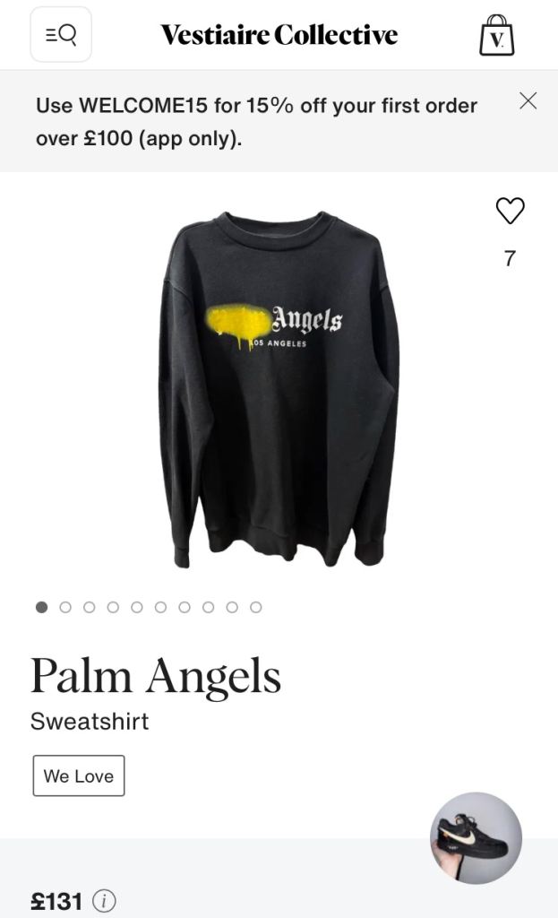Select the eighth image carousel dot
Screen dimensions: 558x918
(208, 607)
